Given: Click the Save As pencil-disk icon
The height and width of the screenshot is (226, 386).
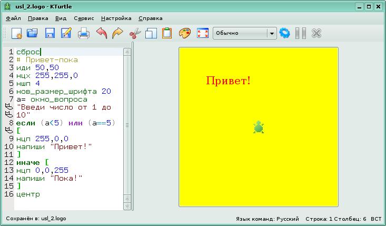Looking at the screenshot, I should 66,33.
